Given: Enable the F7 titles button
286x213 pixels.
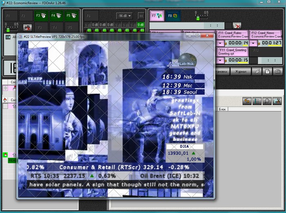Looking at the screenshot, I should (156, 16).
